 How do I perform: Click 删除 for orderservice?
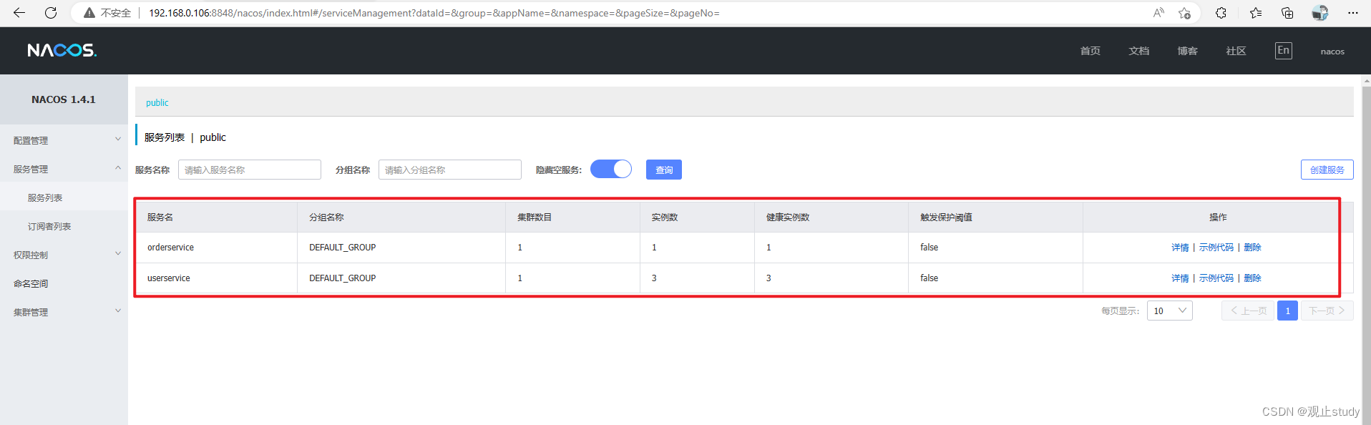click(x=1252, y=248)
